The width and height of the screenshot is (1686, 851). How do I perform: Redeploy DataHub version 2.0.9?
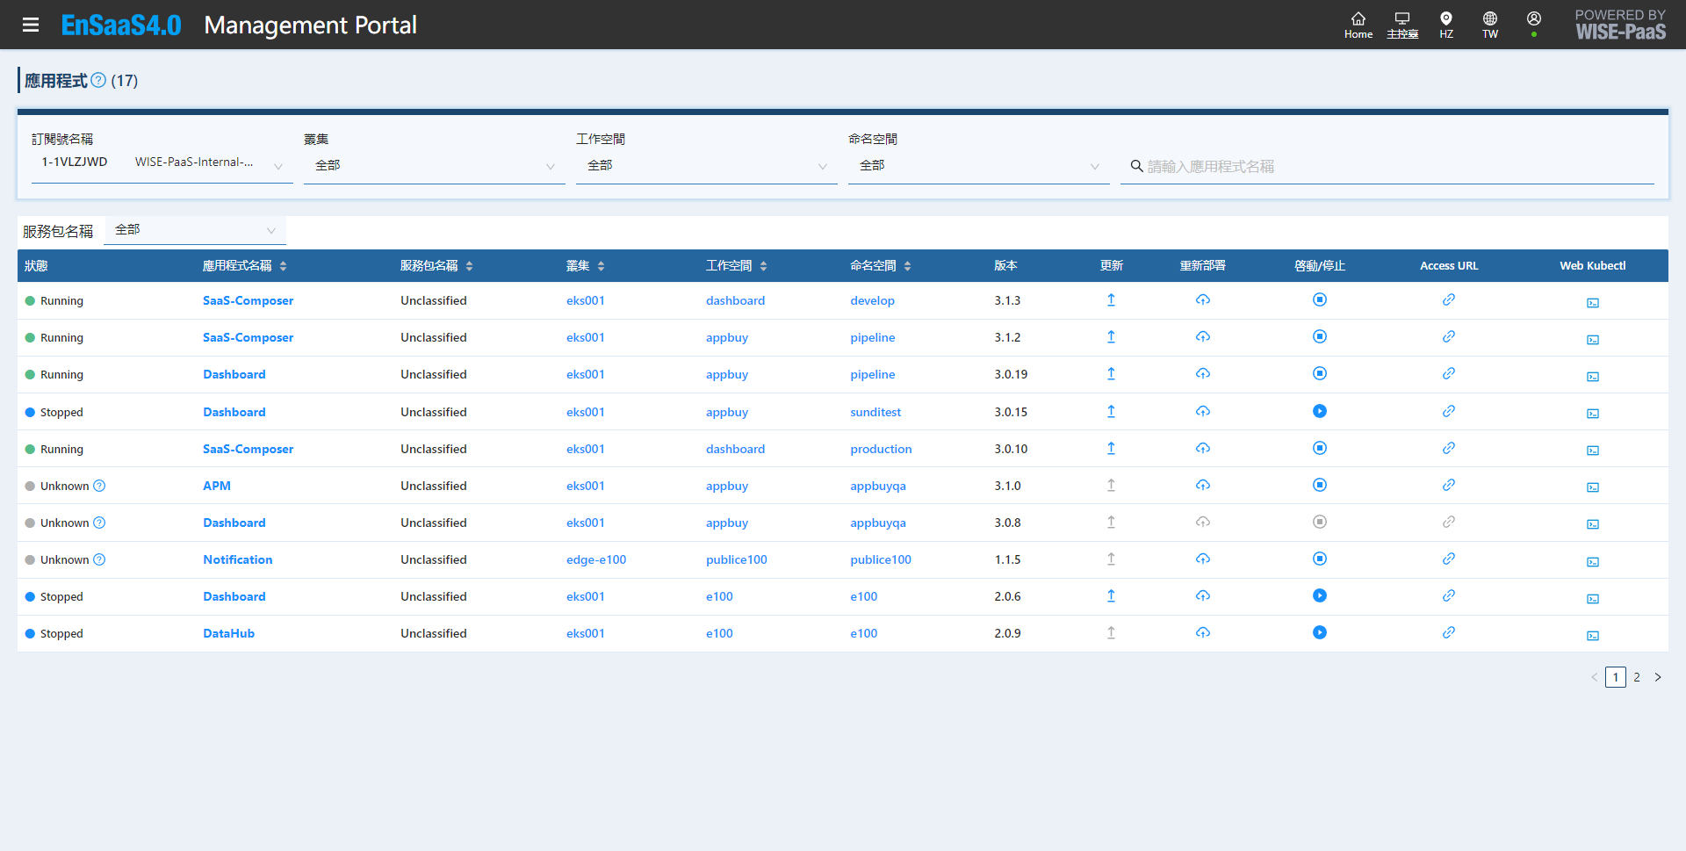click(1203, 632)
